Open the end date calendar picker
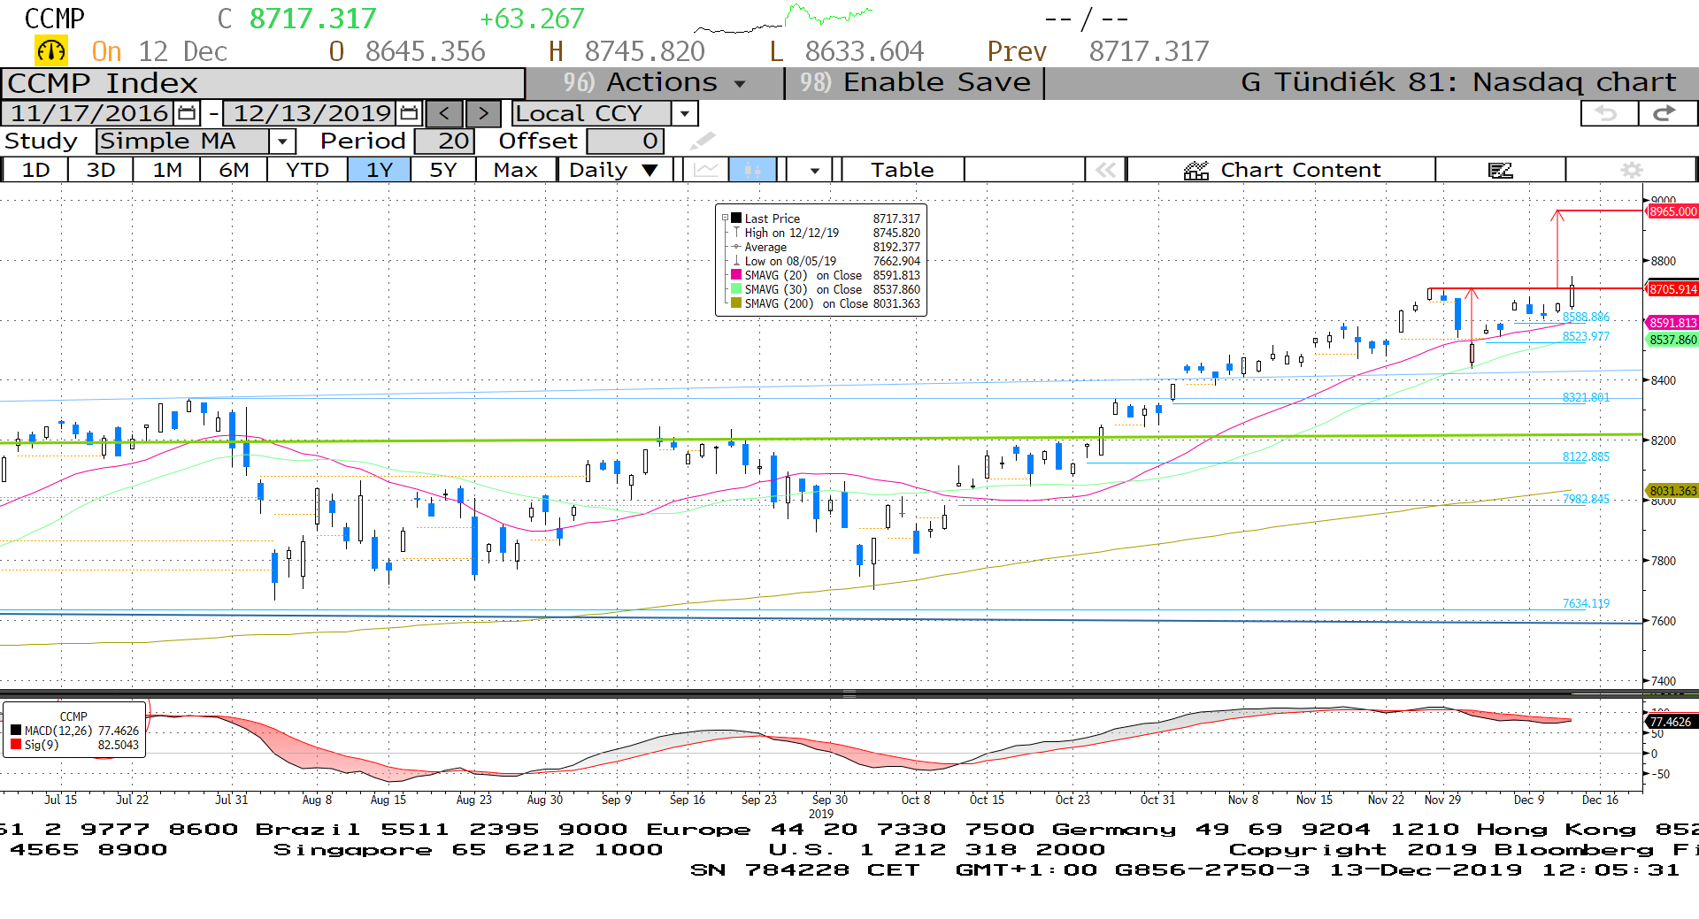Image resolution: width=1699 pixels, height=919 pixels. 409,113
